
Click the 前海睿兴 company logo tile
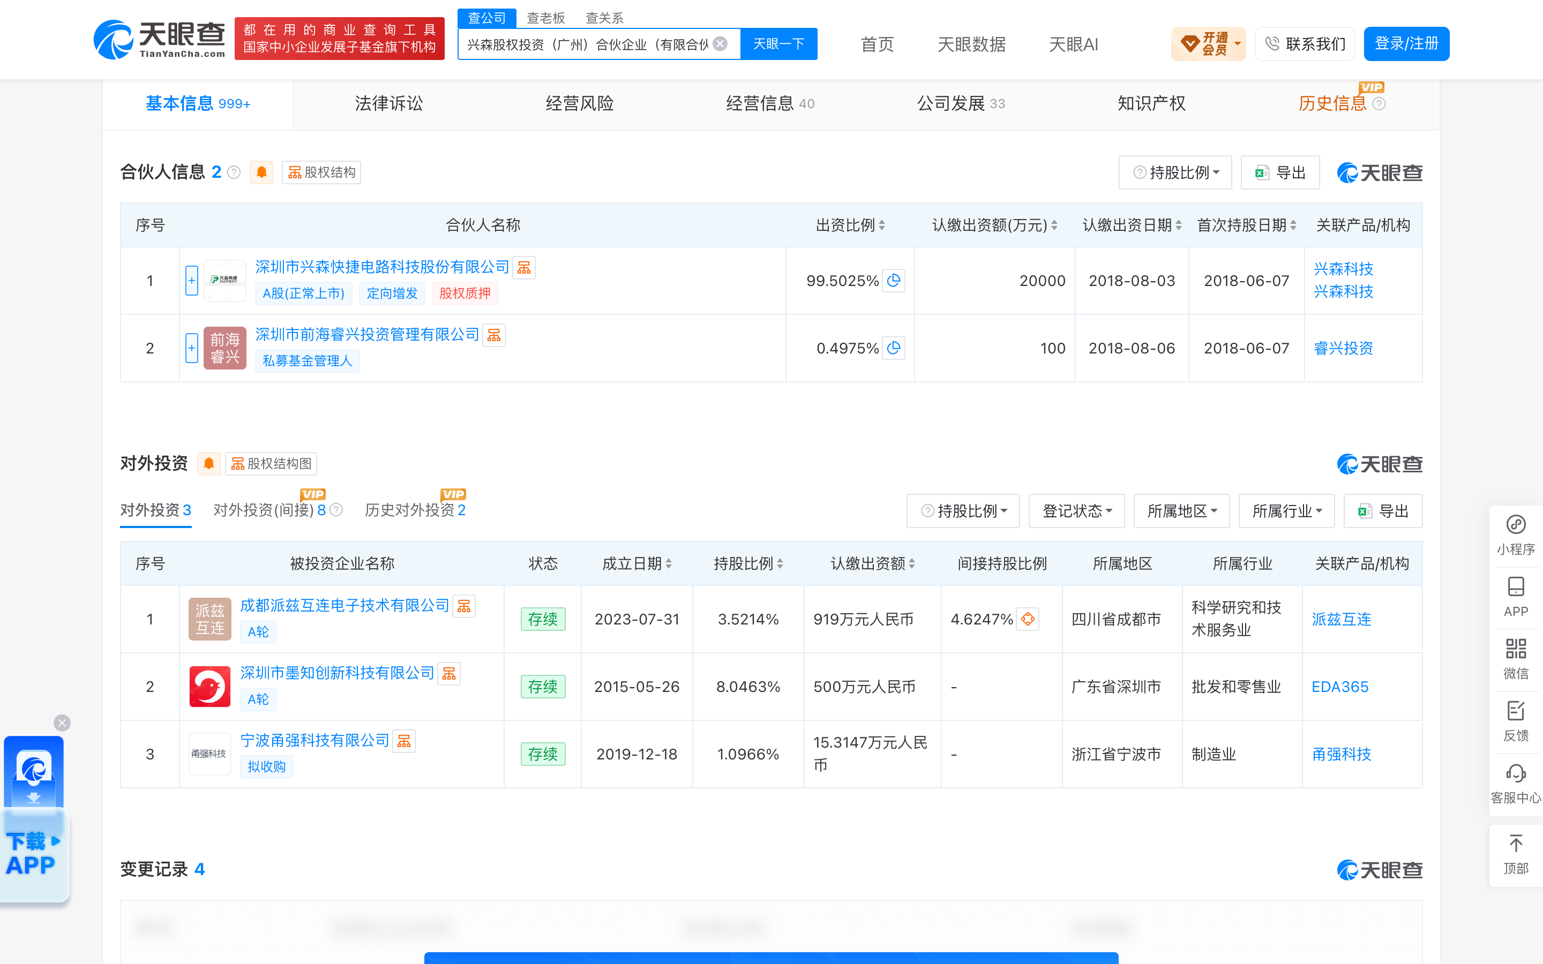(x=224, y=348)
